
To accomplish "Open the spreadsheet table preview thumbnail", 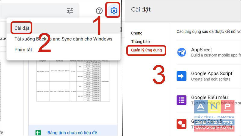I will pyautogui.click(x=73, y=81).
